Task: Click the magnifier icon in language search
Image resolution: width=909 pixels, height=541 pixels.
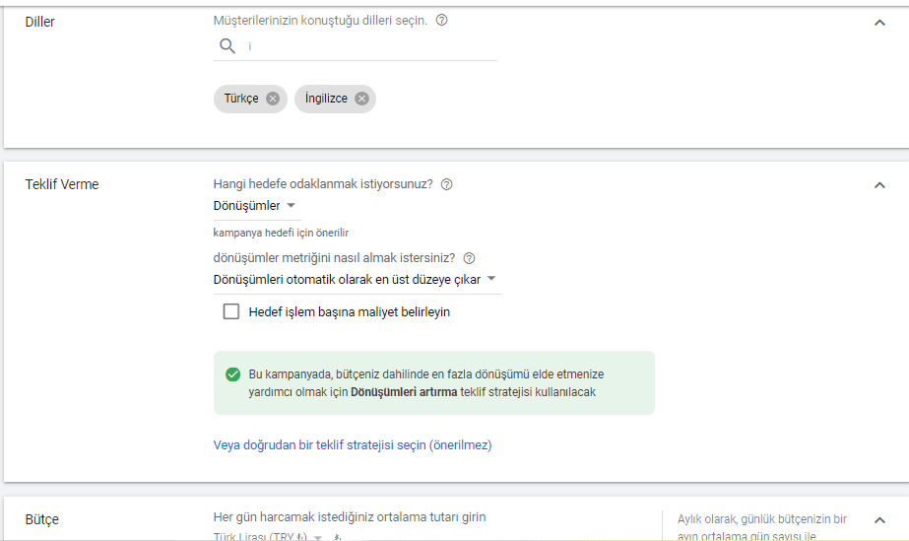Action: pyautogui.click(x=227, y=46)
